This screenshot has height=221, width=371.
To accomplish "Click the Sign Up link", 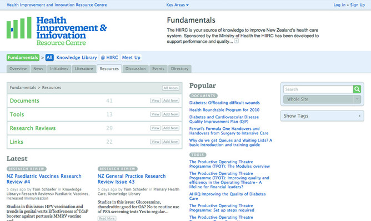I will [358, 5].
